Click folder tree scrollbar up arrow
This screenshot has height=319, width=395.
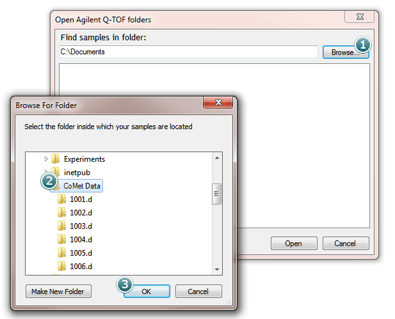point(217,158)
